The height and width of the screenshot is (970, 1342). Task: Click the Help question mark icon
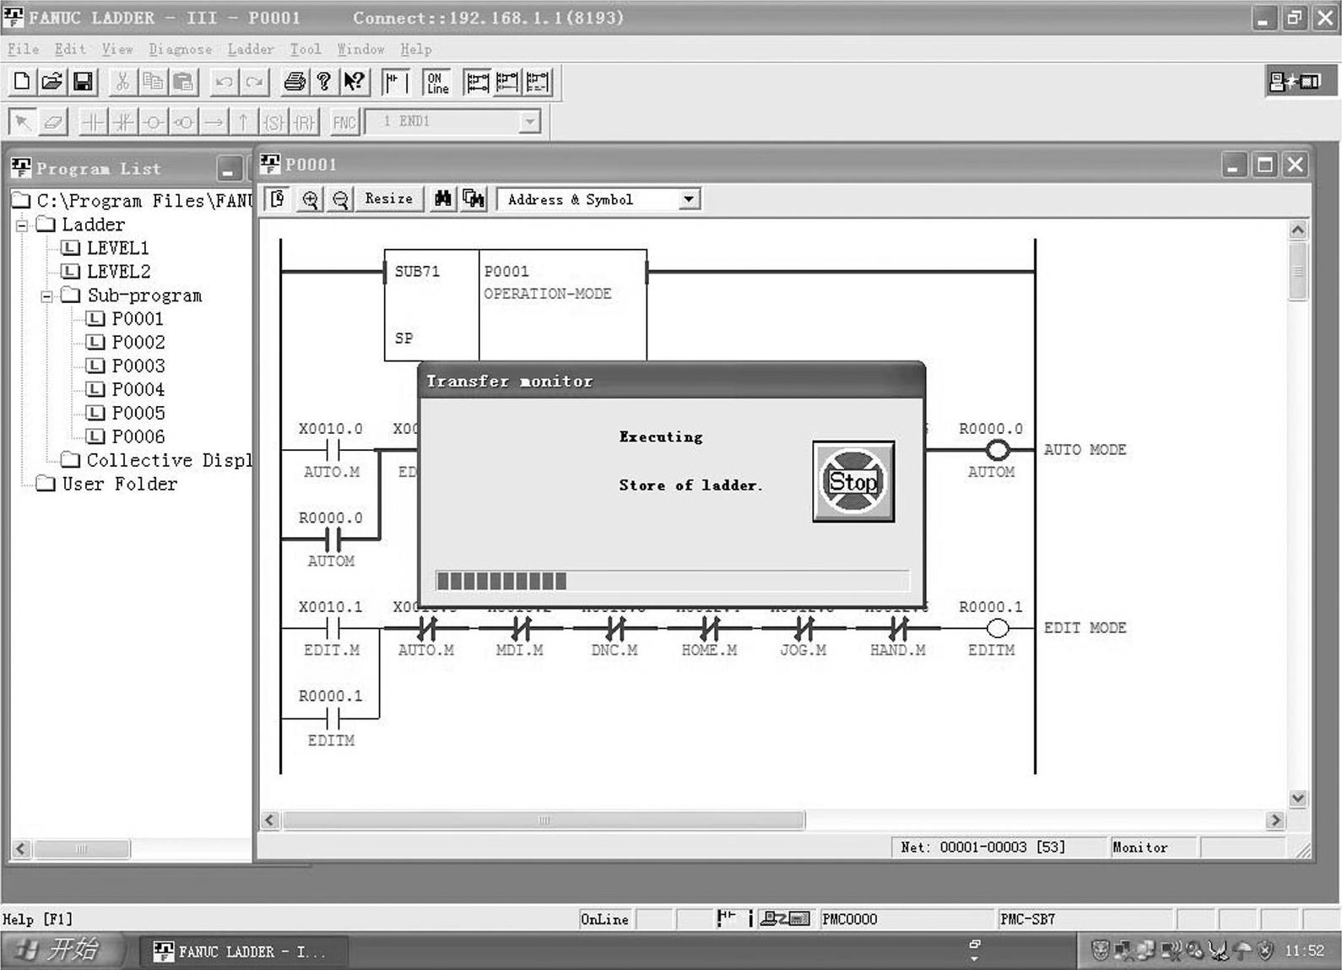[x=324, y=82]
